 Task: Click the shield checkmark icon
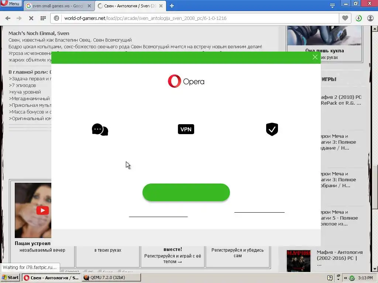click(272, 129)
